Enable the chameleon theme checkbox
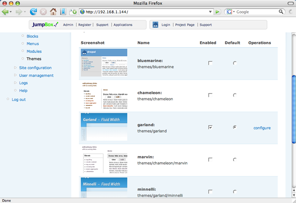Screen dimensions: 296x203 tap(210, 95)
